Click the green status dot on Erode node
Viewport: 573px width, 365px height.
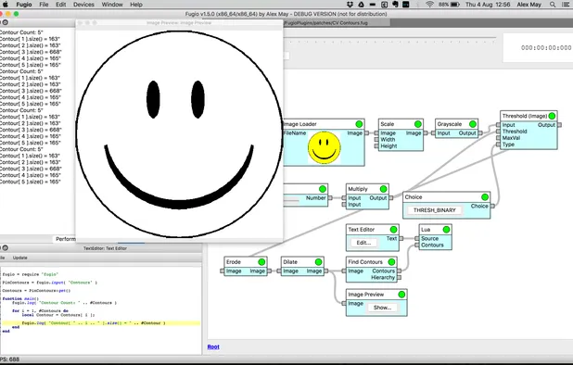click(261, 262)
